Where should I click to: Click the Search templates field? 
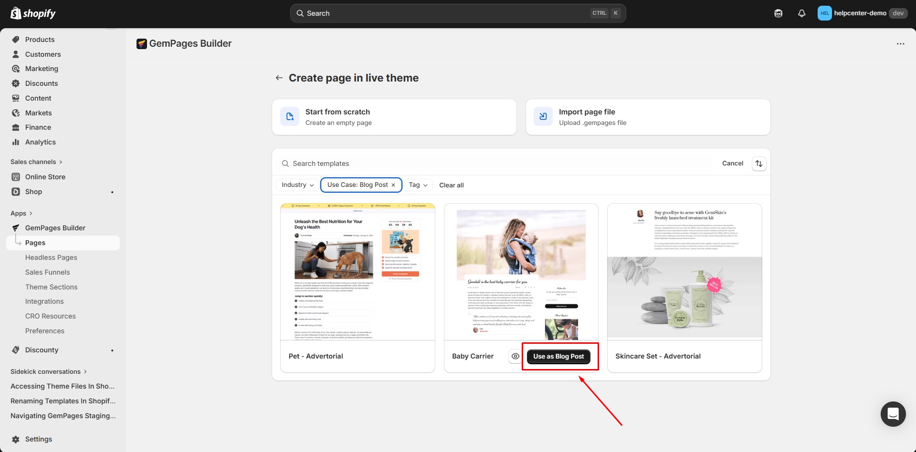coord(496,164)
